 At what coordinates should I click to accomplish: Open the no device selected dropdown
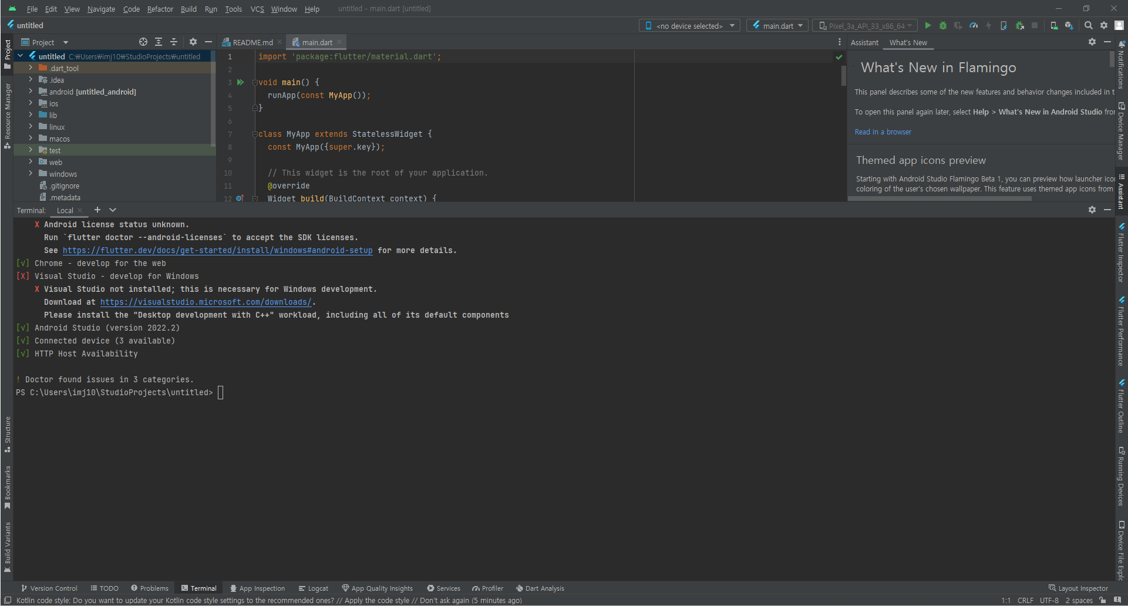tap(689, 25)
